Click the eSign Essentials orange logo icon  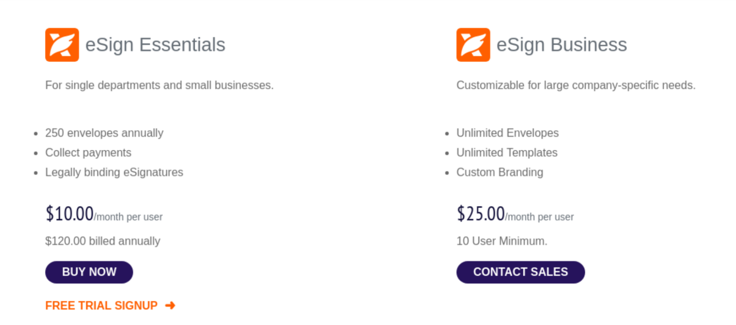tap(62, 45)
